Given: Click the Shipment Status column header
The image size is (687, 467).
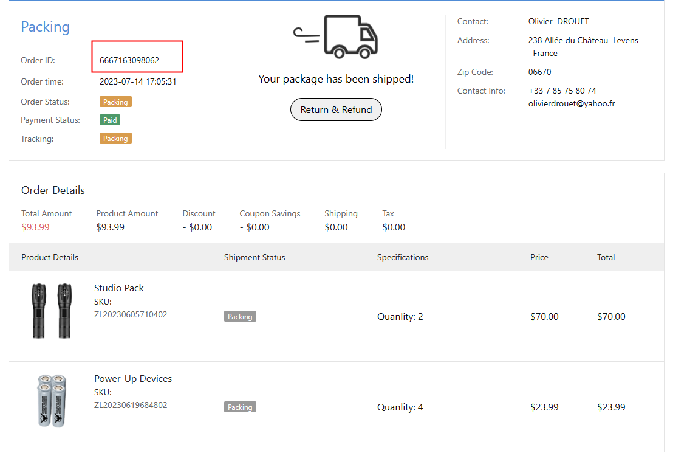Looking at the screenshot, I should click(x=255, y=257).
